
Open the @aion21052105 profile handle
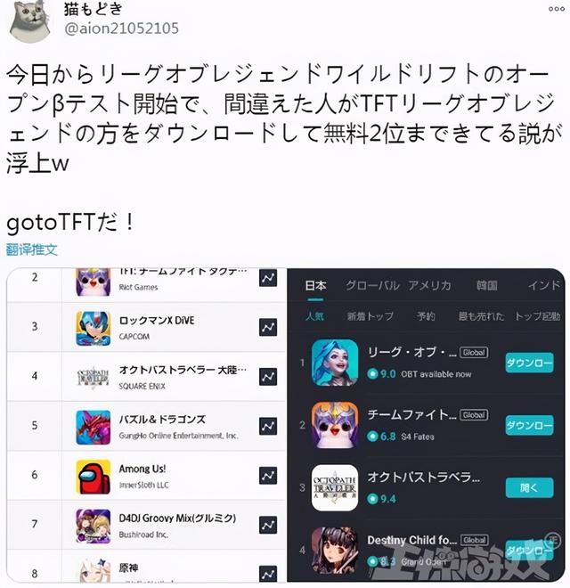(x=121, y=29)
